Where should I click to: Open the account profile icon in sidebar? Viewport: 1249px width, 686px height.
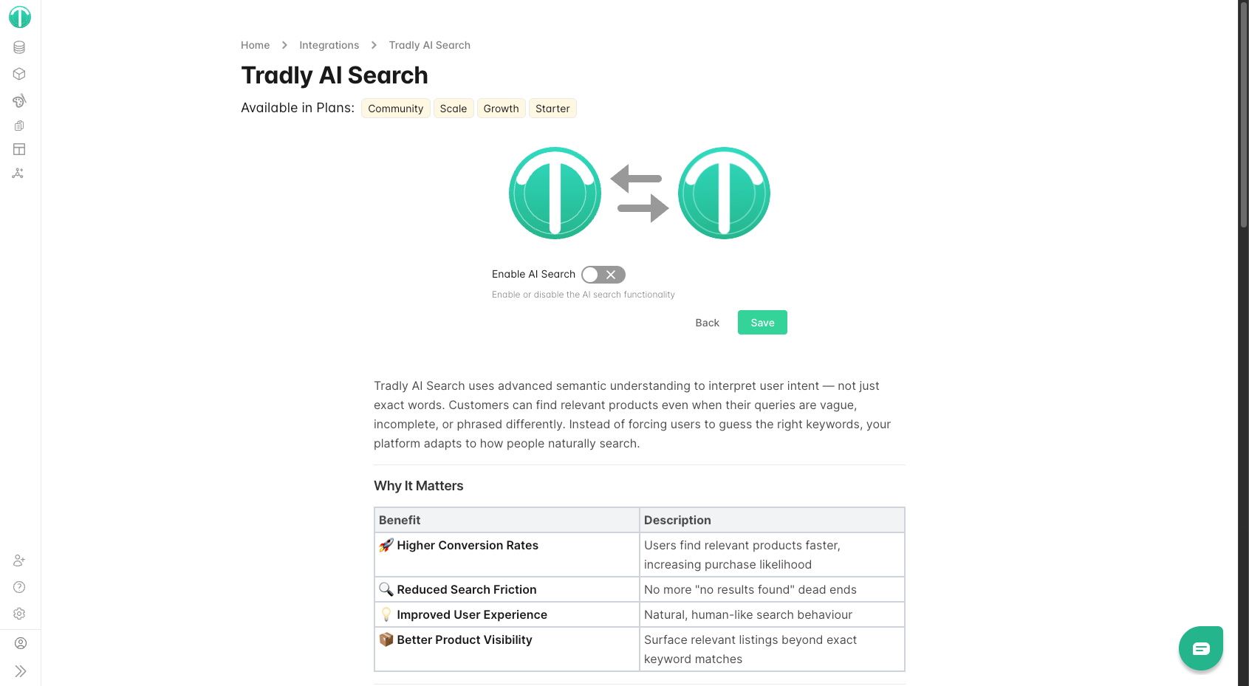coord(21,643)
